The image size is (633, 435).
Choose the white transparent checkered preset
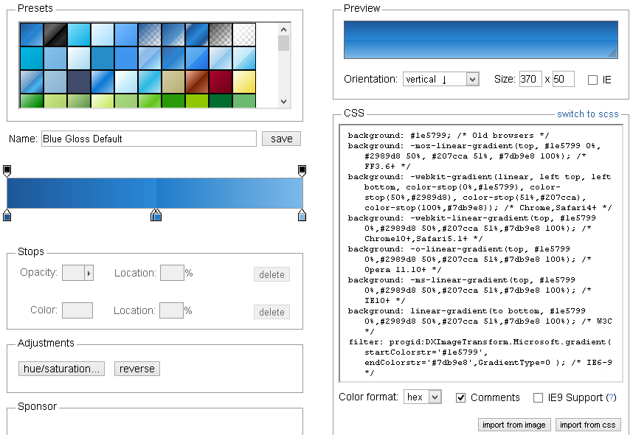(x=244, y=35)
